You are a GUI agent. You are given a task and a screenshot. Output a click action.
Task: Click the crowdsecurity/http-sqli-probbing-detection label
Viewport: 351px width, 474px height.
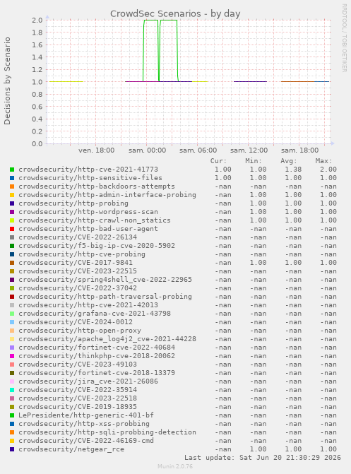pyautogui.click(x=107, y=432)
